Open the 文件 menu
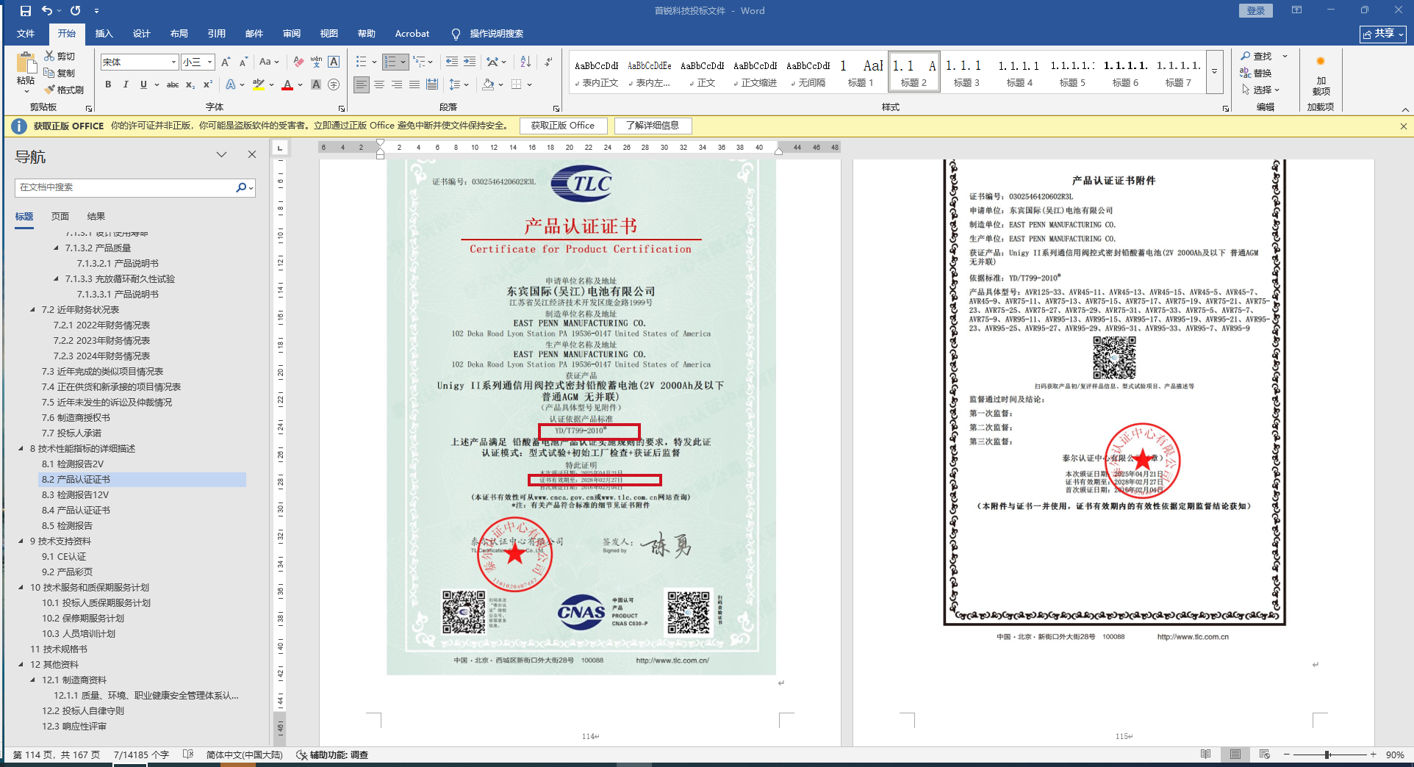This screenshot has height=767, width=1414. [x=26, y=34]
